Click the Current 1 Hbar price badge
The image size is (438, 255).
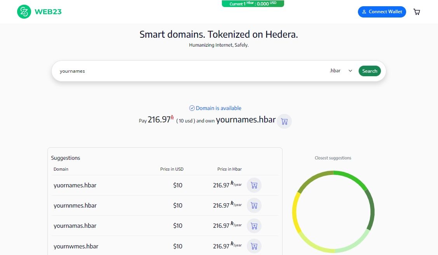(253, 3)
